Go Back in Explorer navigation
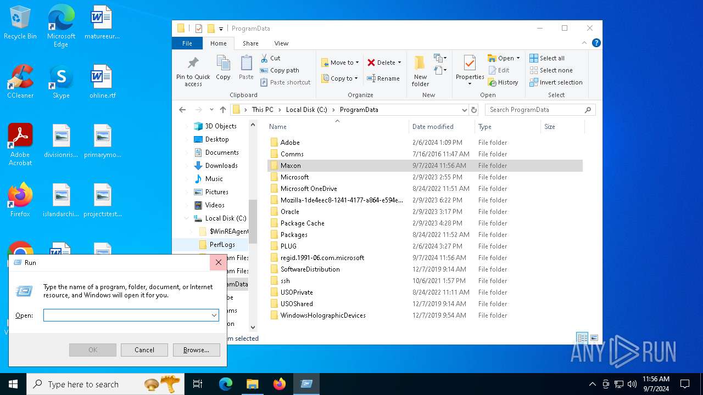703x395 pixels. coord(182,110)
